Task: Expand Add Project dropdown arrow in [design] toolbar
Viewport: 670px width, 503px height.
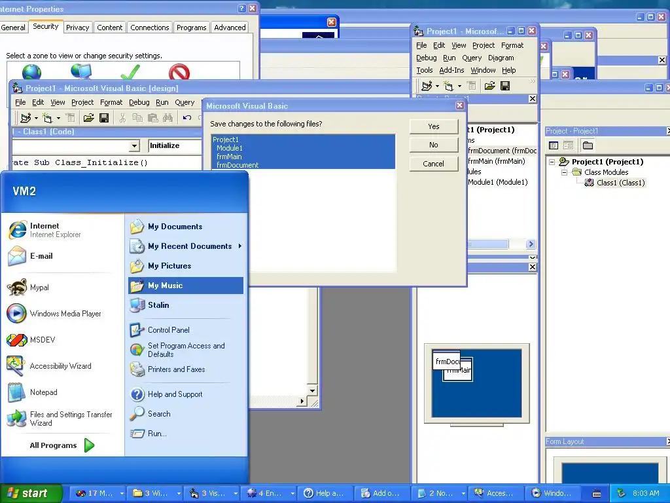Action: pos(37,118)
